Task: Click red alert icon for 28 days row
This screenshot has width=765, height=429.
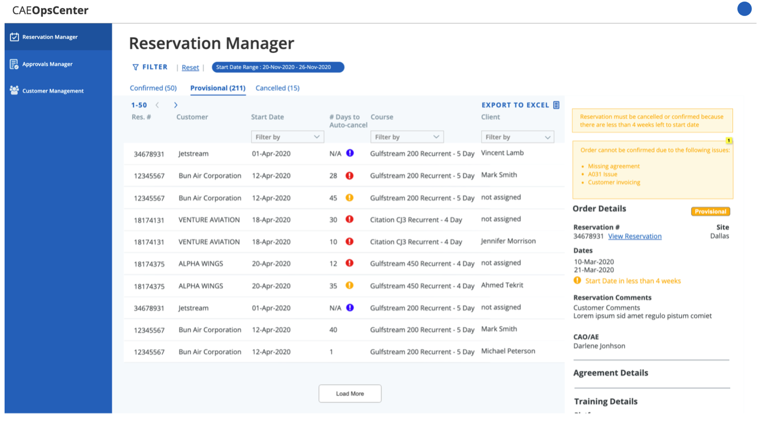Action: [x=350, y=175]
